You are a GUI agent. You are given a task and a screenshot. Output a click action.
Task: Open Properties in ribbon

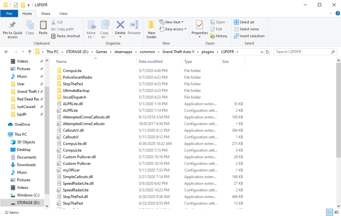pos(199,28)
